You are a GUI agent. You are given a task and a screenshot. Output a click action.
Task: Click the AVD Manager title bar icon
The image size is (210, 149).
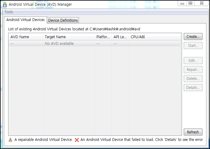5,5
